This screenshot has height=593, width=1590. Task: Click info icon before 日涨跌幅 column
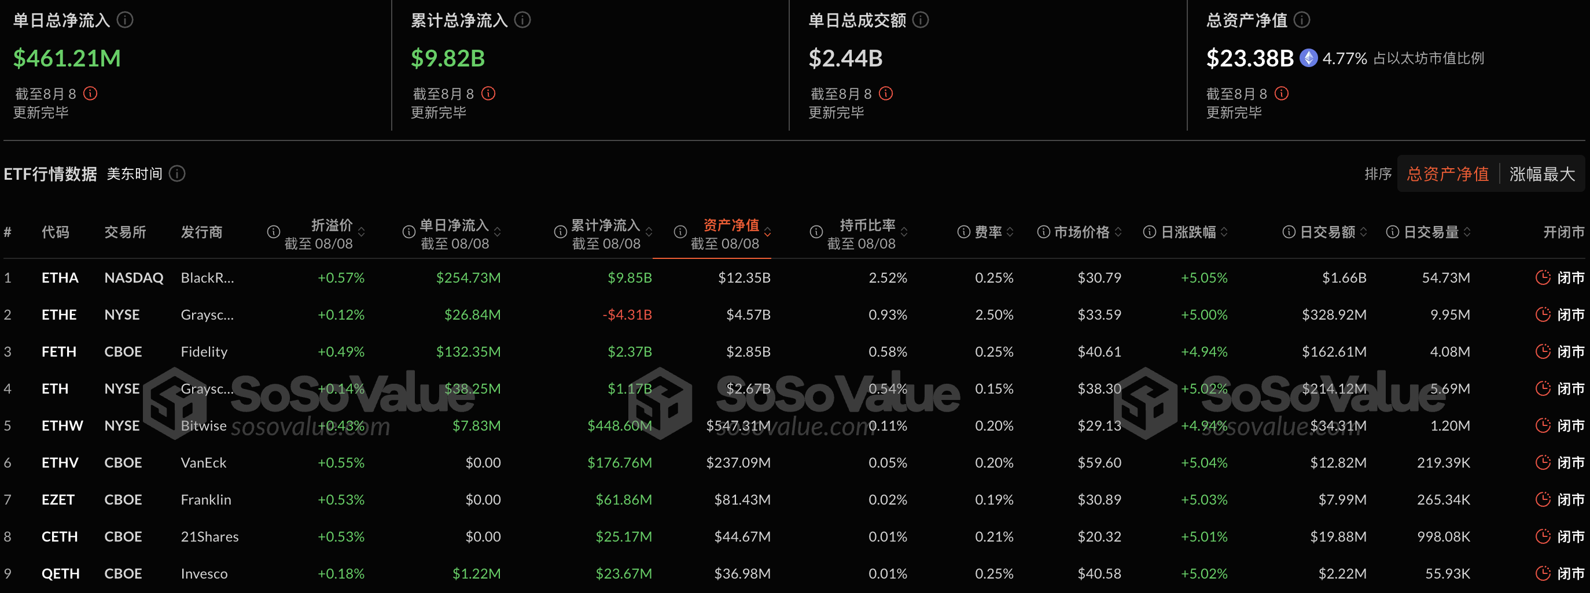coord(1149,232)
